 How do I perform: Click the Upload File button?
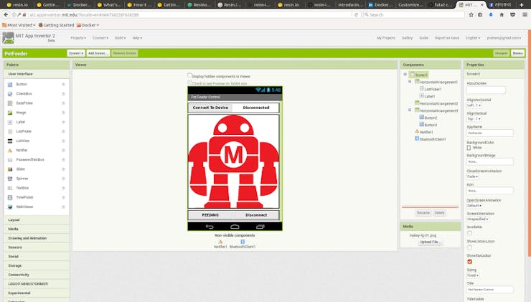(x=431, y=242)
